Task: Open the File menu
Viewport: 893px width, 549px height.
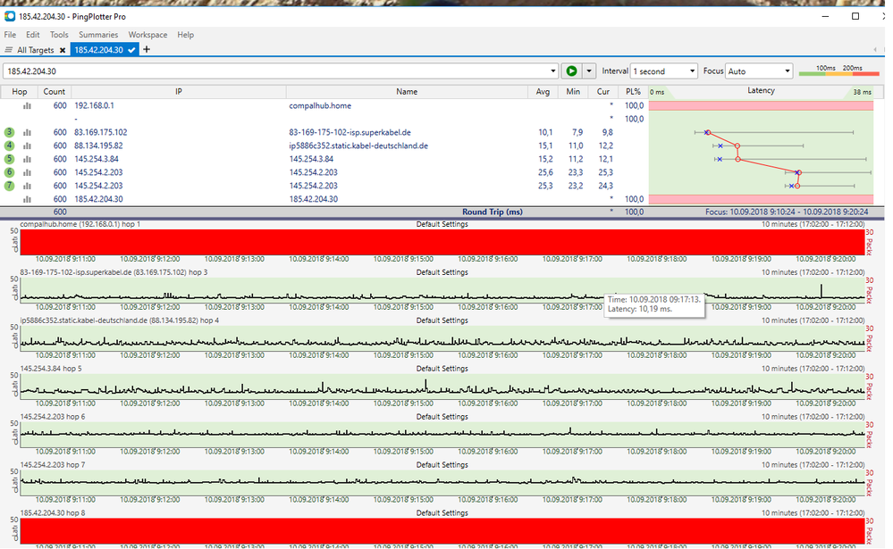Action: [x=10, y=35]
